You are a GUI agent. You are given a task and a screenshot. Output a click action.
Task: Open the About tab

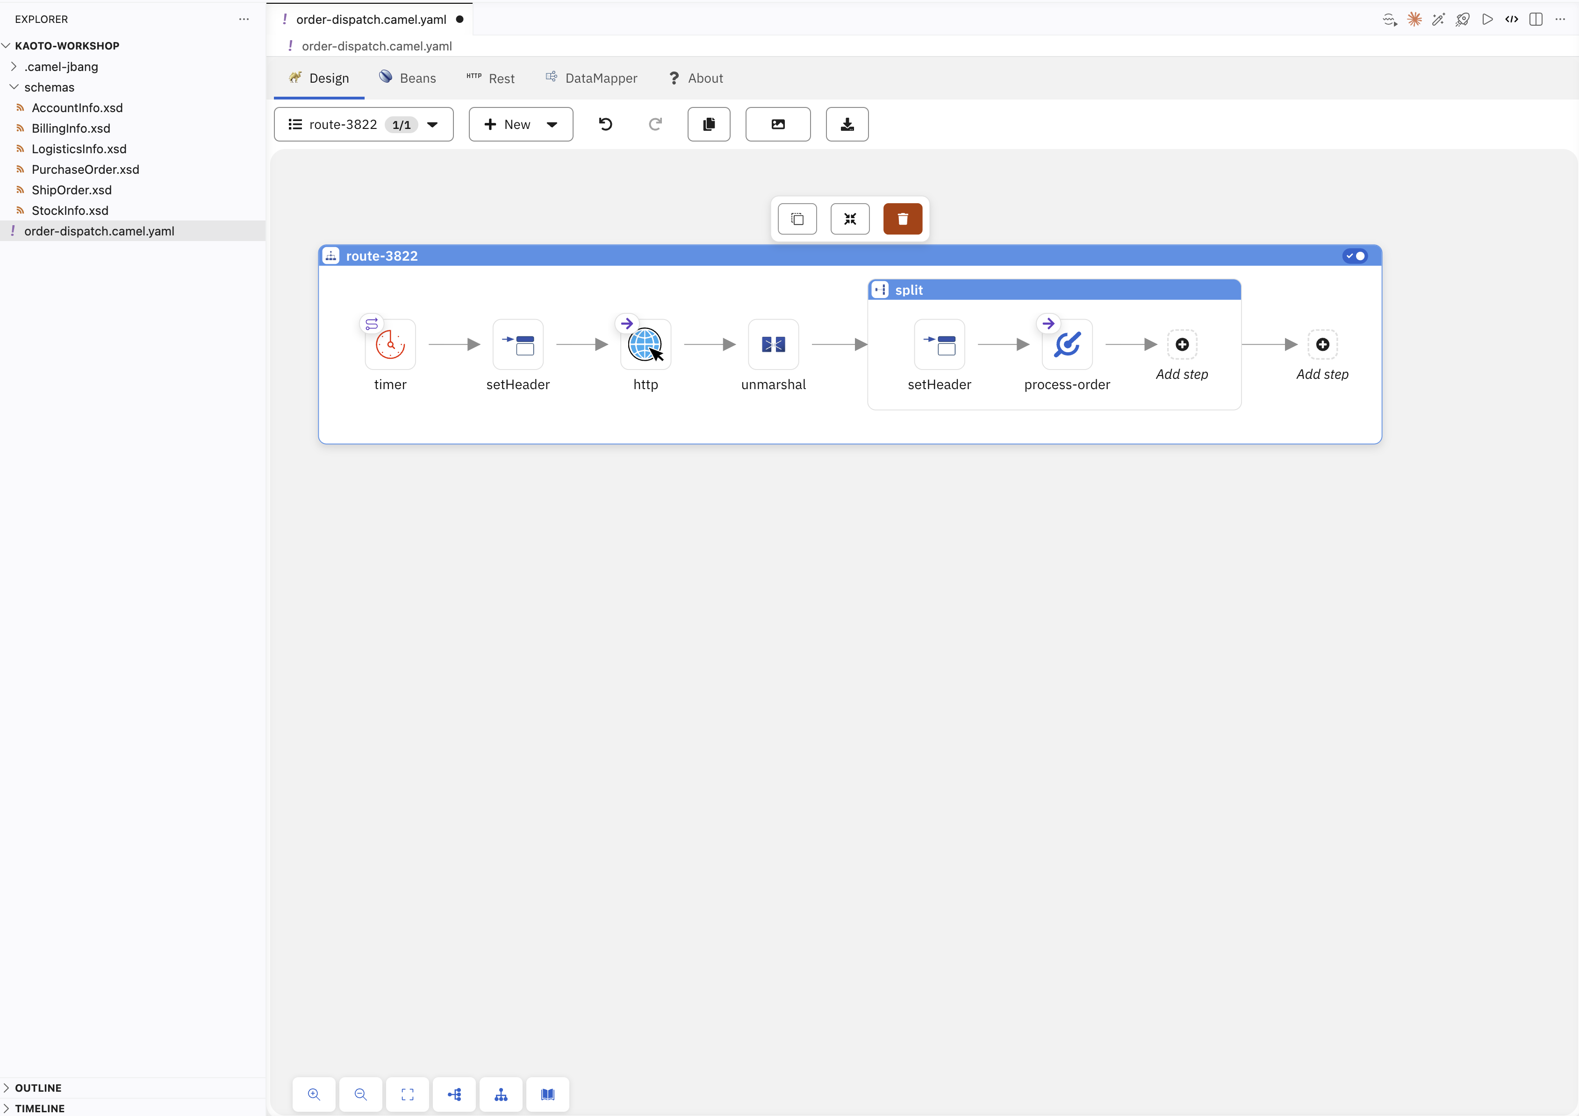click(696, 78)
